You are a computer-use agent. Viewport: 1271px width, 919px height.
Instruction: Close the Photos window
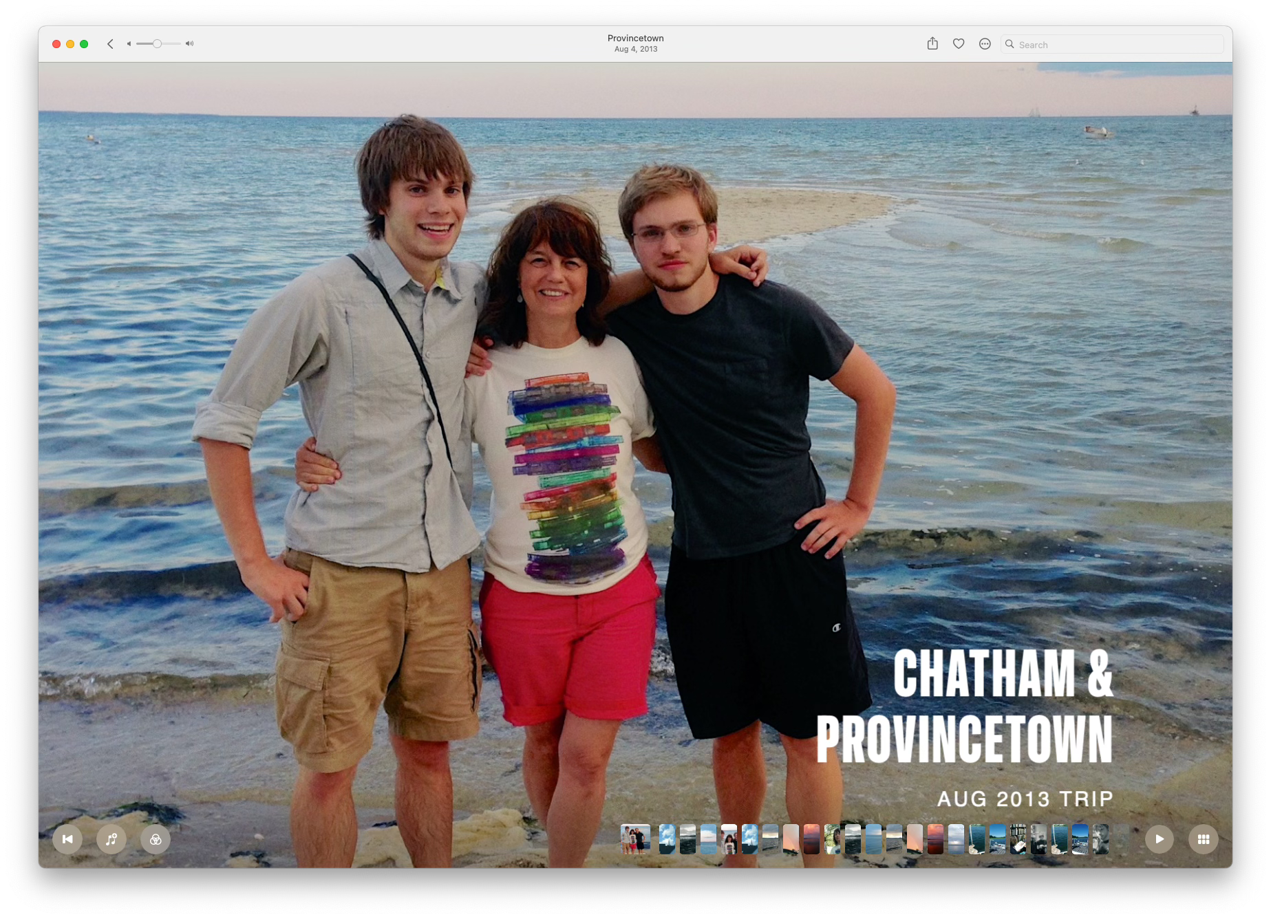tap(56, 44)
